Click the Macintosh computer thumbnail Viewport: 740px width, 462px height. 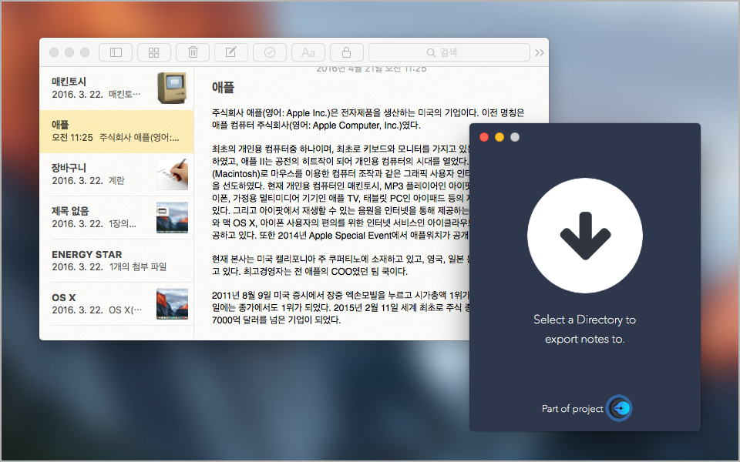pyautogui.click(x=172, y=88)
